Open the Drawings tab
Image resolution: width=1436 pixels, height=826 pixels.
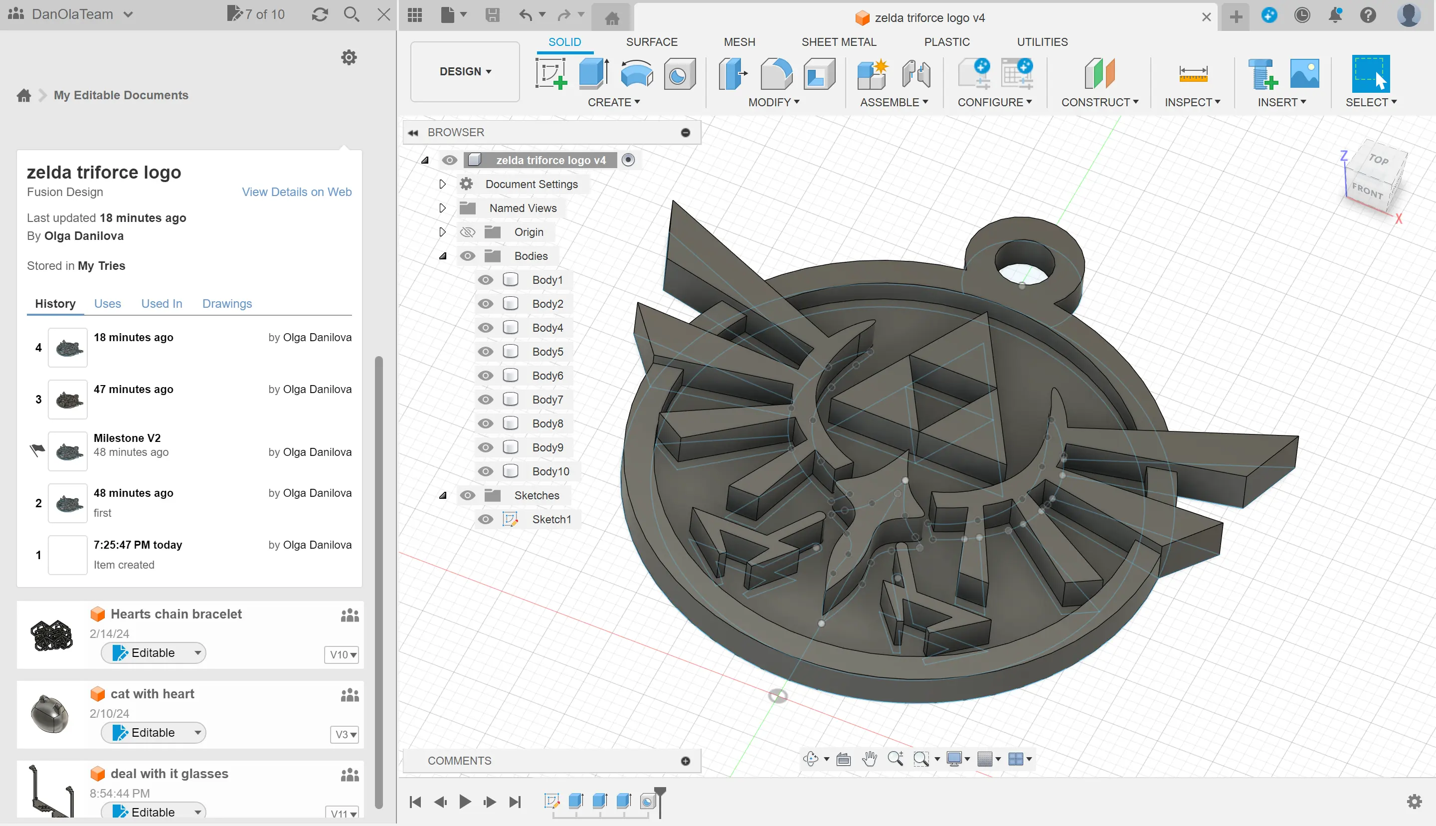[x=227, y=303]
